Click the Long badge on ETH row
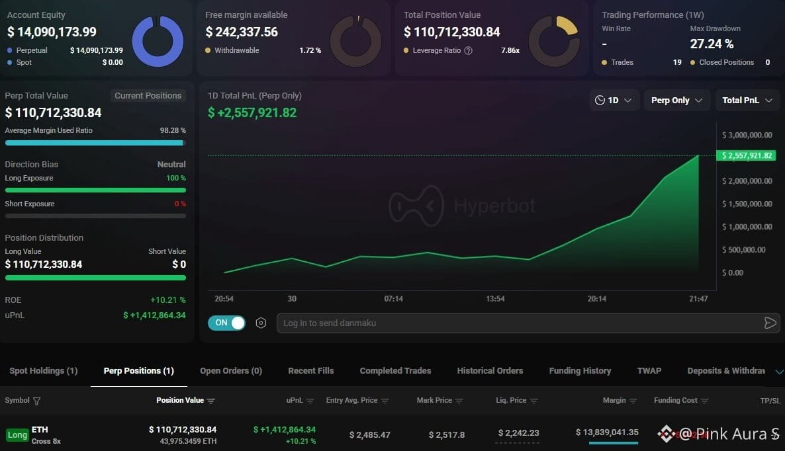This screenshot has width=785, height=451. (x=17, y=435)
